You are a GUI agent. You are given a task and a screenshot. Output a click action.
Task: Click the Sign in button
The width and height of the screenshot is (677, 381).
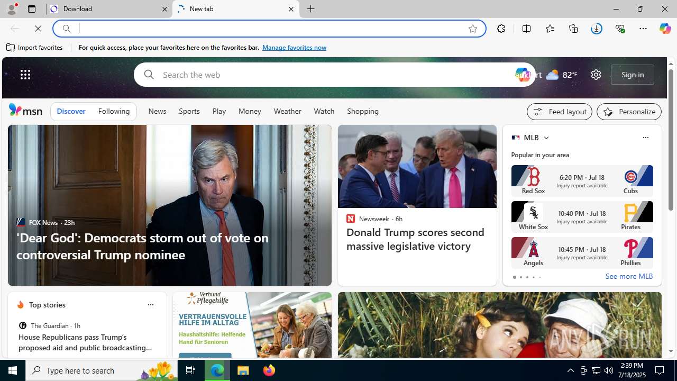(x=633, y=75)
